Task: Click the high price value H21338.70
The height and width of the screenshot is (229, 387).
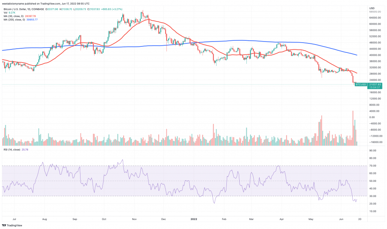Action: [x=66, y=9]
